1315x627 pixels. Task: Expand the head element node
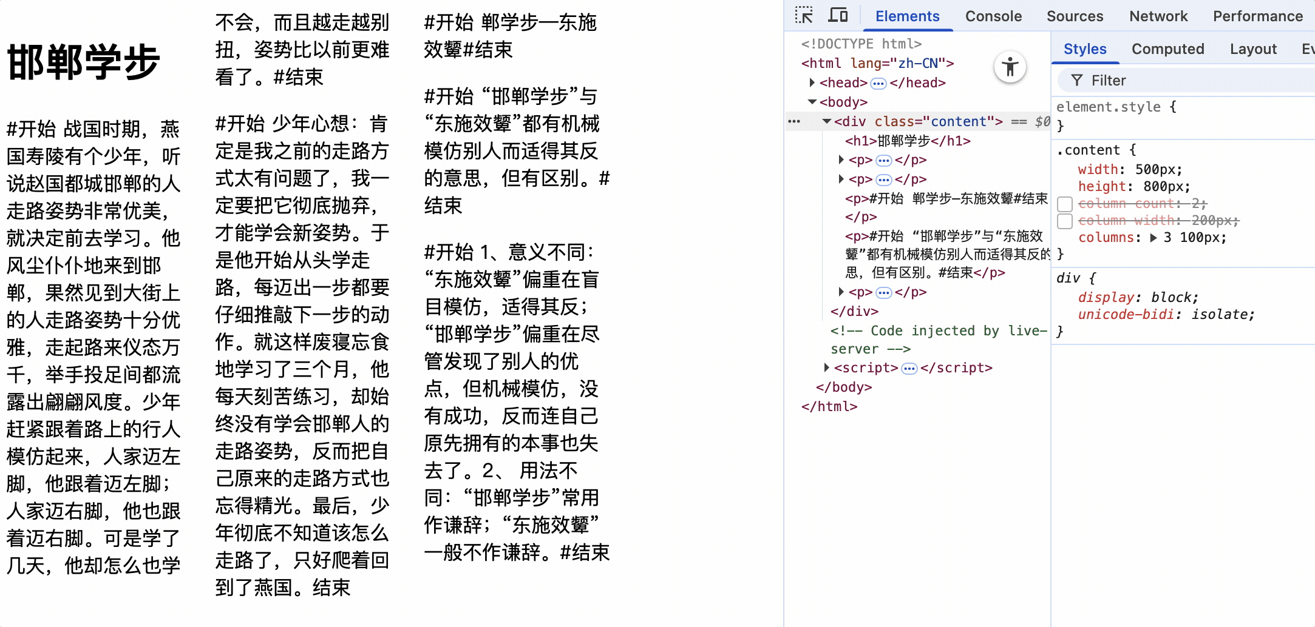[x=812, y=82]
